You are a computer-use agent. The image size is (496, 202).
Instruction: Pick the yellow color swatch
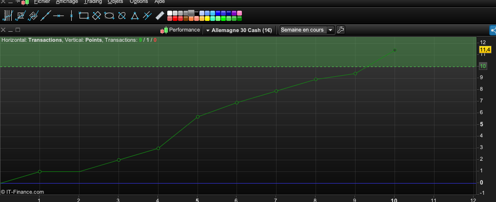pos(207,18)
